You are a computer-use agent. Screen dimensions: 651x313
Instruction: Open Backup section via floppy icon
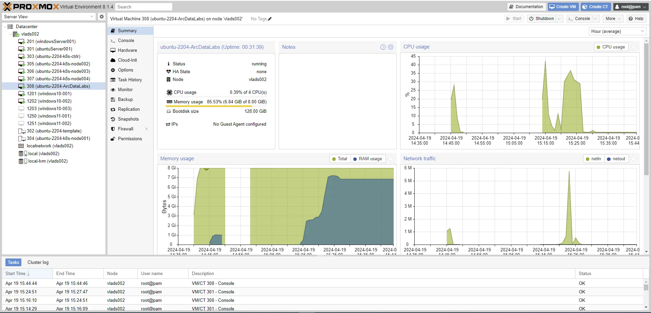pyautogui.click(x=113, y=100)
